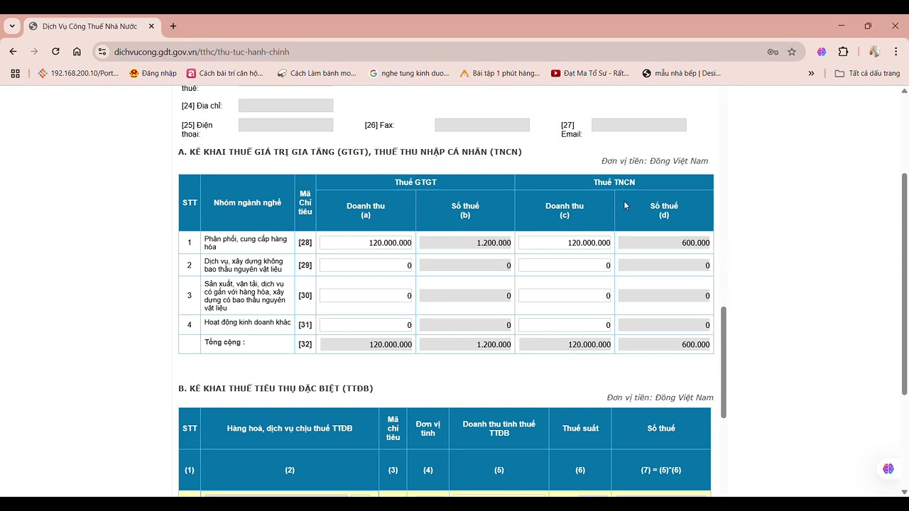The width and height of the screenshot is (909, 511).
Task: Click 'Nhóm ngành nghề' column header
Action: click(x=247, y=203)
